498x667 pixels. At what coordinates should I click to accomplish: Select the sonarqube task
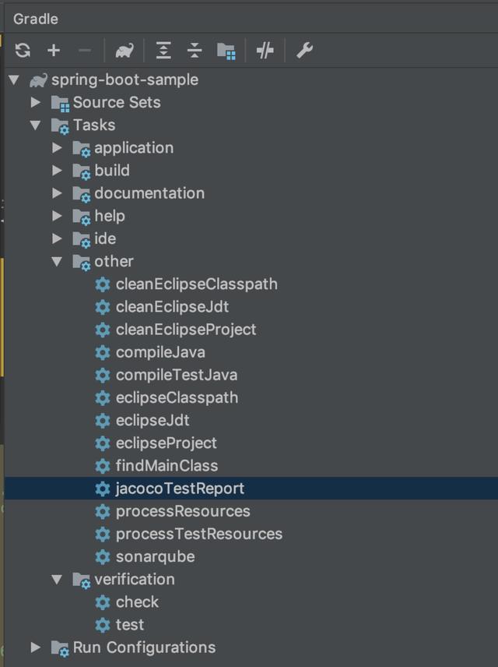155,556
